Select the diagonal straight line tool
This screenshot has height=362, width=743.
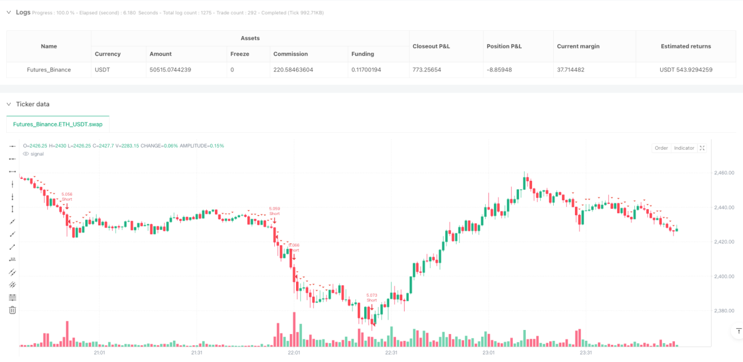(x=13, y=221)
